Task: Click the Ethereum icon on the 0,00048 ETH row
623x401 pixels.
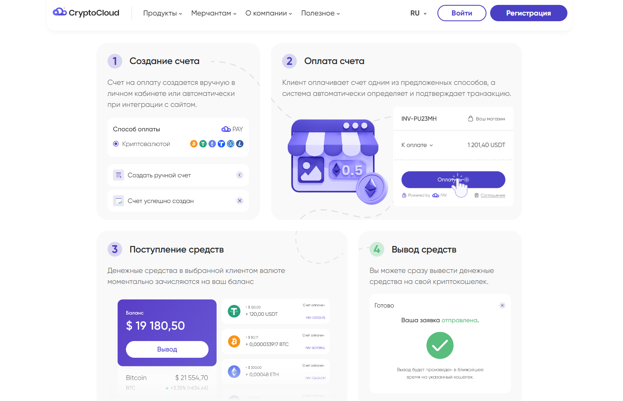Action: (234, 372)
